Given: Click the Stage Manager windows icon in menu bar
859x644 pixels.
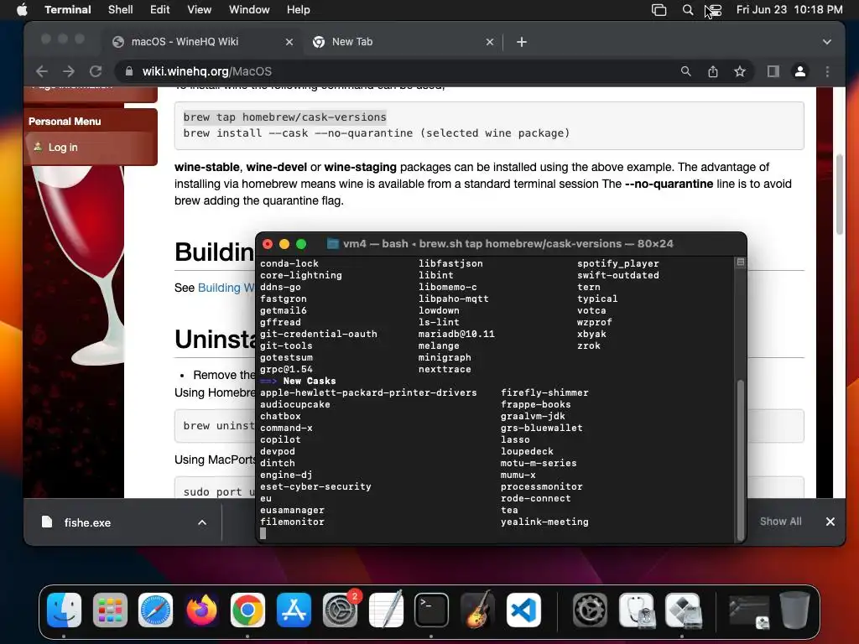Looking at the screenshot, I should coord(659,10).
